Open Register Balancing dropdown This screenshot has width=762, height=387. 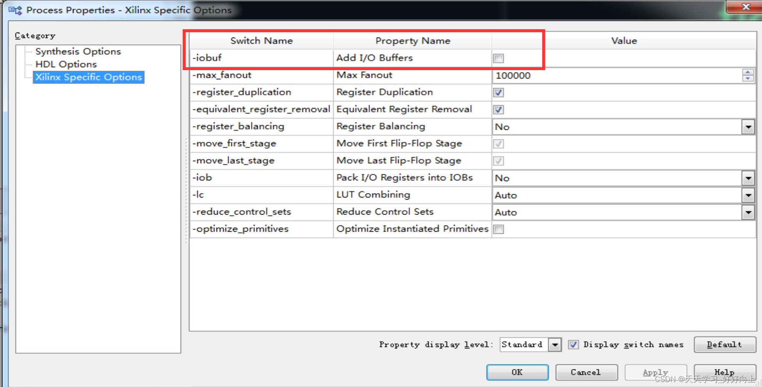click(x=748, y=127)
